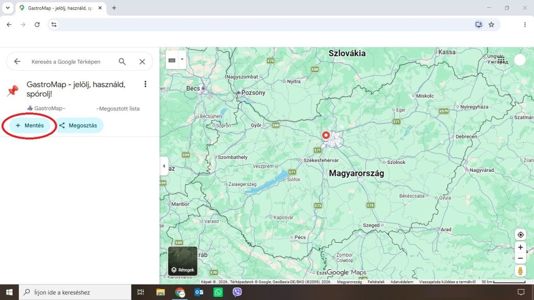Image resolution: width=534 pixels, height=300 pixels.
Task: Click the red location pin at Budapest
Action: (x=326, y=135)
